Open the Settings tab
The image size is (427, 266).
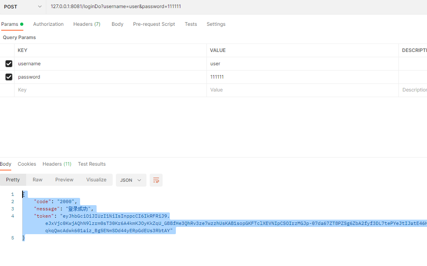pyautogui.click(x=216, y=24)
